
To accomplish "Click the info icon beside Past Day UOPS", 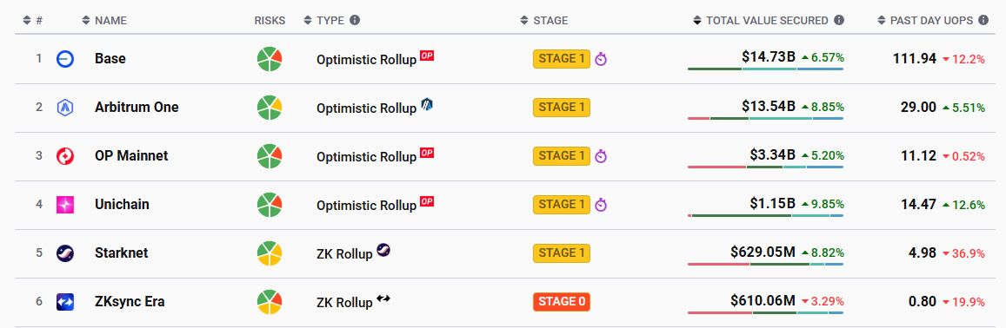I will click(x=983, y=21).
